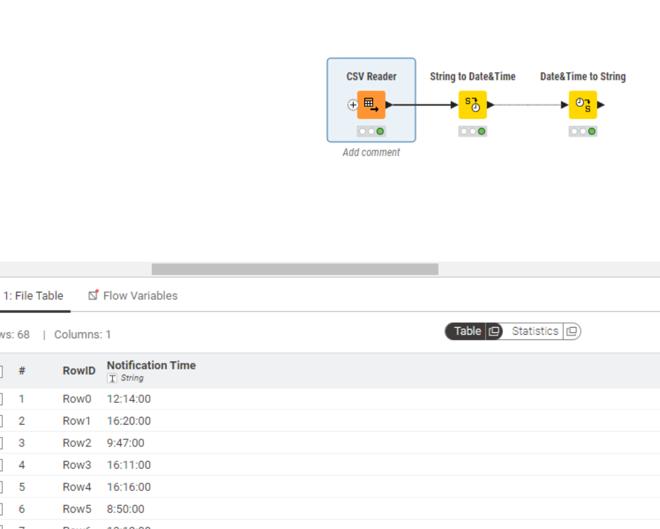Tick the checkbox for row 4
The width and height of the screenshot is (660, 529).
pos(1,465)
